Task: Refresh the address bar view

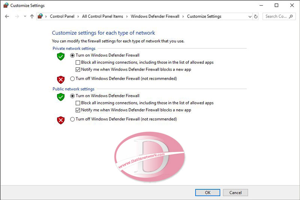Action: [256, 16]
